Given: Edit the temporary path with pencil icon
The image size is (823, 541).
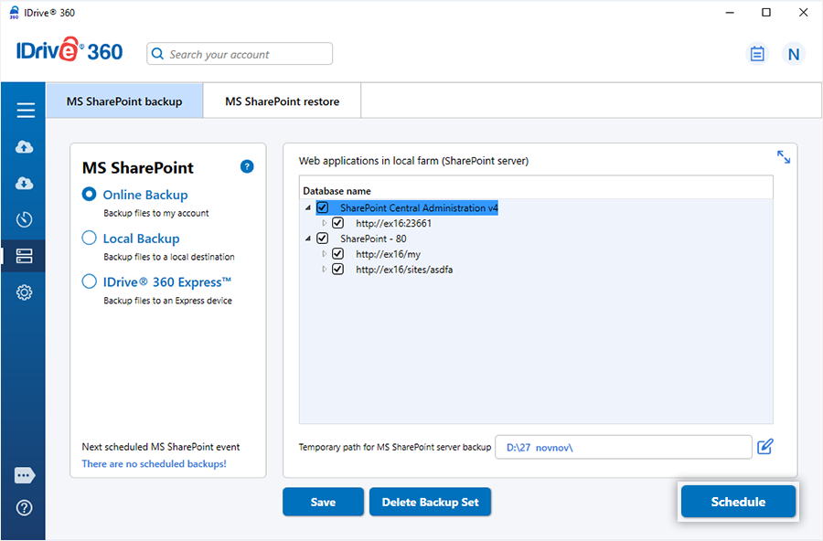Looking at the screenshot, I should click(x=765, y=447).
